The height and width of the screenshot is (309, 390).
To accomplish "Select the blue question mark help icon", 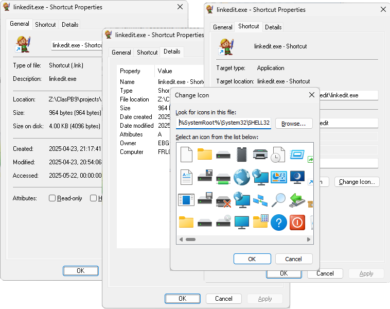I will point(278,222).
